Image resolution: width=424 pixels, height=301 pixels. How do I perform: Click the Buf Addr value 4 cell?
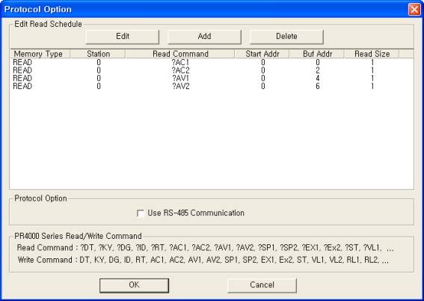pyautogui.click(x=318, y=78)
